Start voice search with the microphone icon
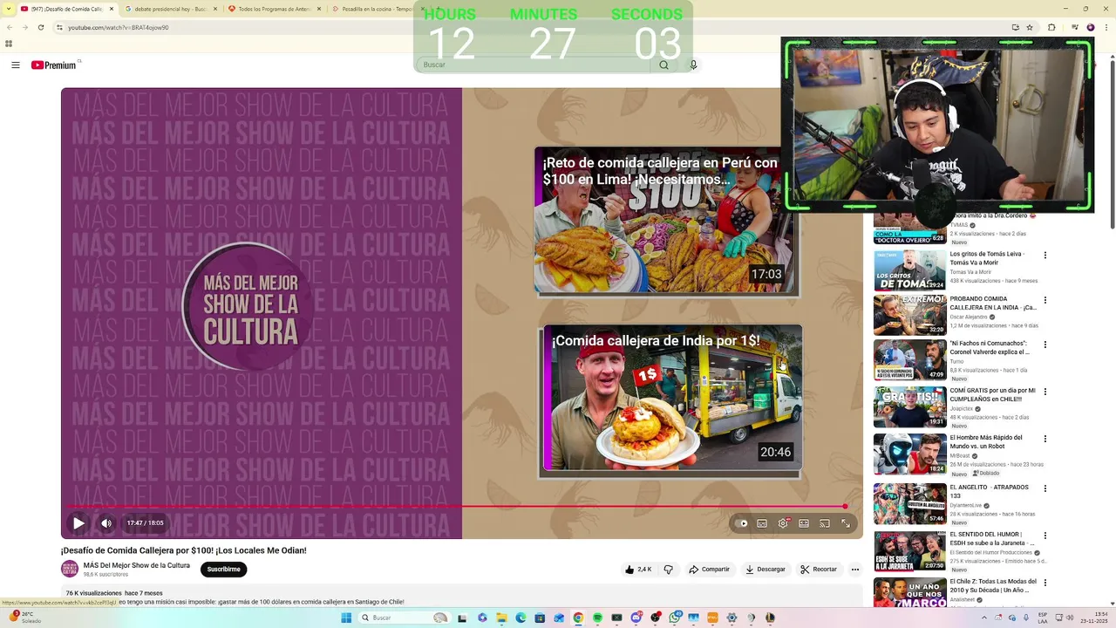This screenshot has width=1116, height=628. pos(693,65)
